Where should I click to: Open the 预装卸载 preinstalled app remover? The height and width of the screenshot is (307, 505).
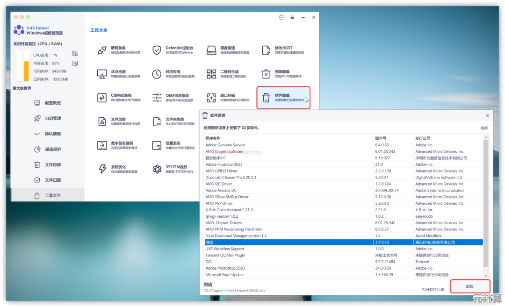point(281,74)
